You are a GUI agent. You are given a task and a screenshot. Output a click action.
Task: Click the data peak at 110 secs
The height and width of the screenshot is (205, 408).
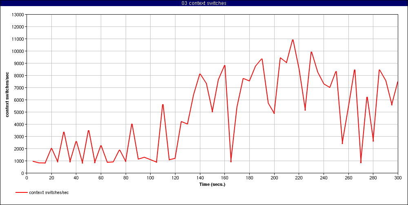(x=163, y=104)
